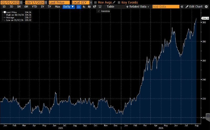Click the 304.36 price marker on axis

click(x=205, y=18)
